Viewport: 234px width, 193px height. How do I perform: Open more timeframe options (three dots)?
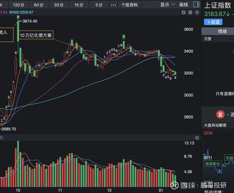pos(113,5)
